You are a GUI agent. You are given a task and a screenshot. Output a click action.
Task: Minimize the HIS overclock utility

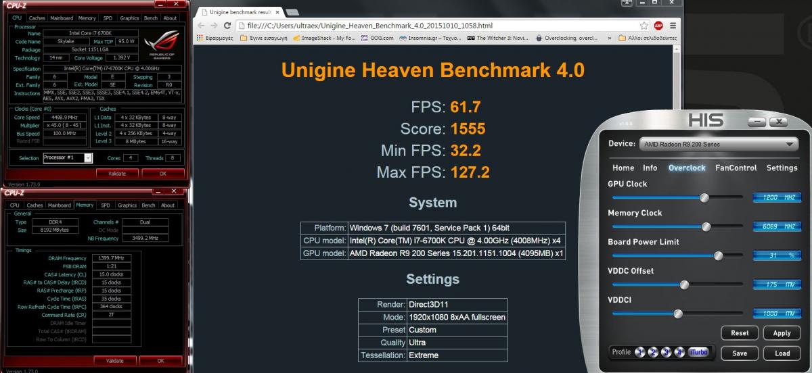tap(757, 122)
